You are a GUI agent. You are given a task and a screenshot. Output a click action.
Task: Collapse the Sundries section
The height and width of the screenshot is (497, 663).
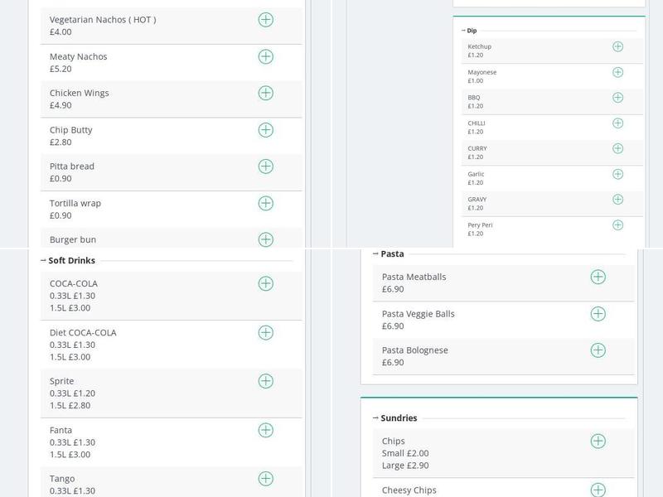point(375,418)
